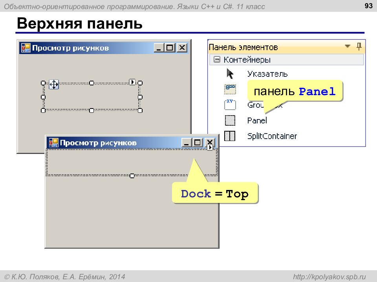
Task: Click the move handle icon on selected panel
Action: (54, 85)
